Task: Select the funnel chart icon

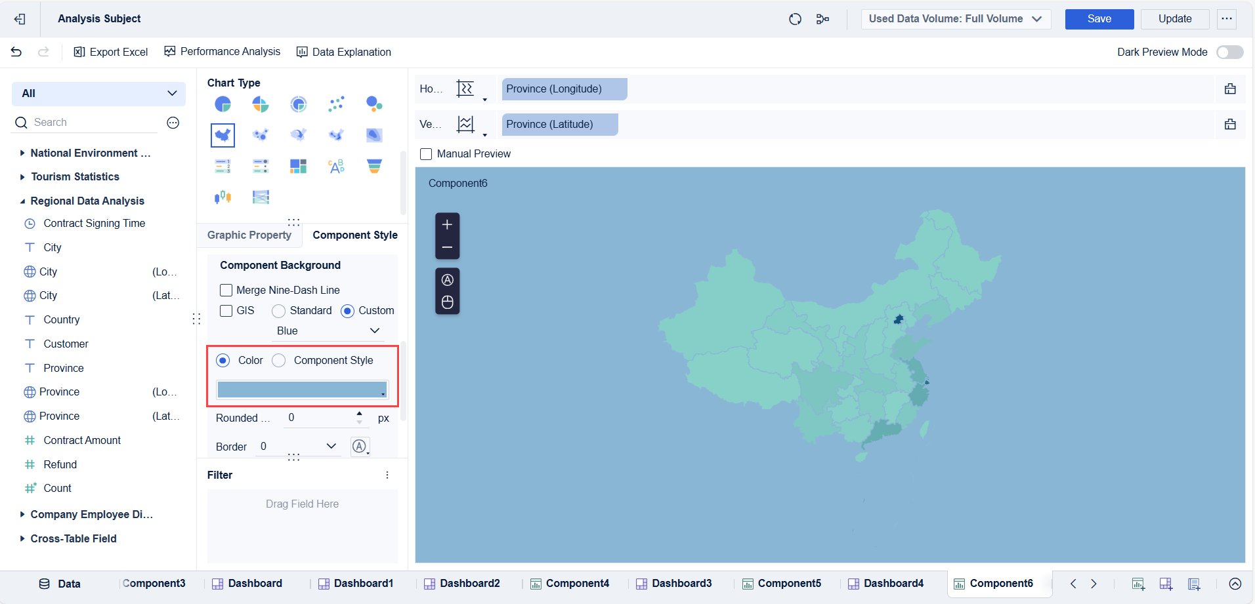Action: [374, 167]
